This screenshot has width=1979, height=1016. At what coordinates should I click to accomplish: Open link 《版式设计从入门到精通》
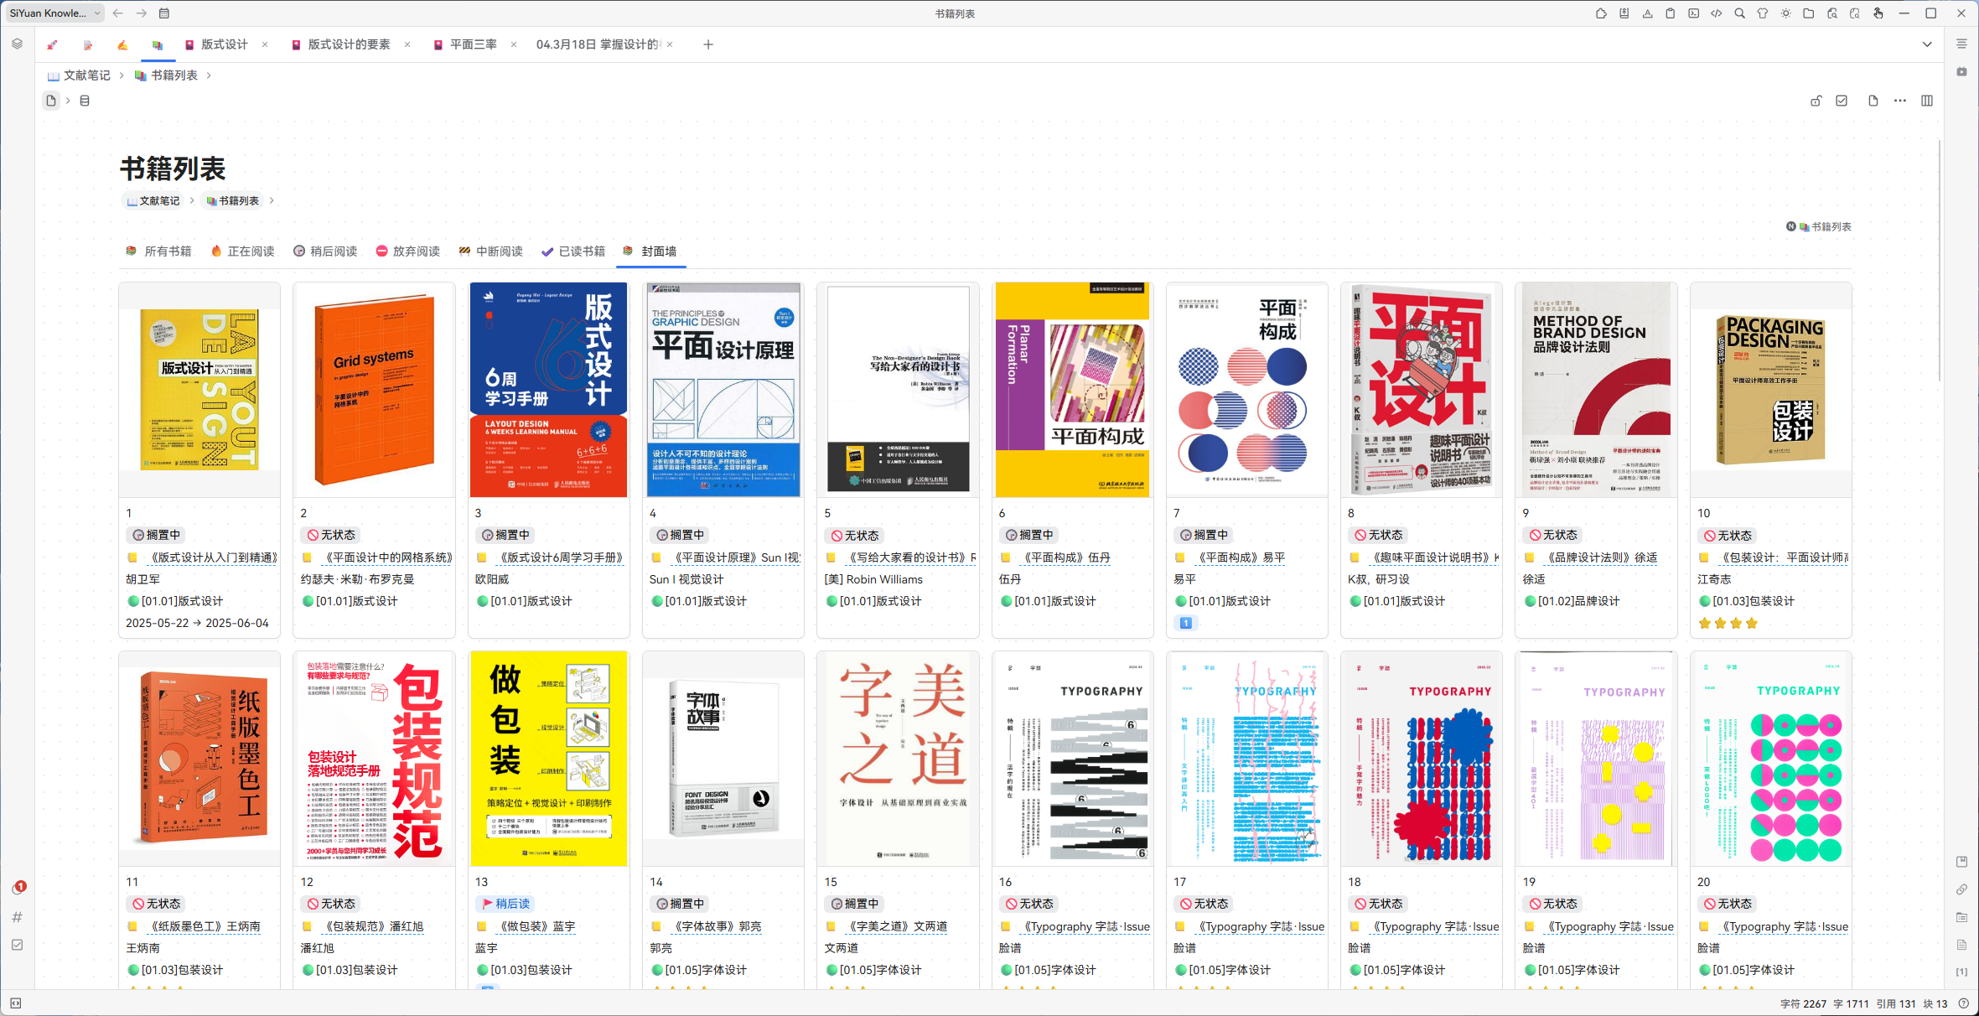(x=213, y=557)
